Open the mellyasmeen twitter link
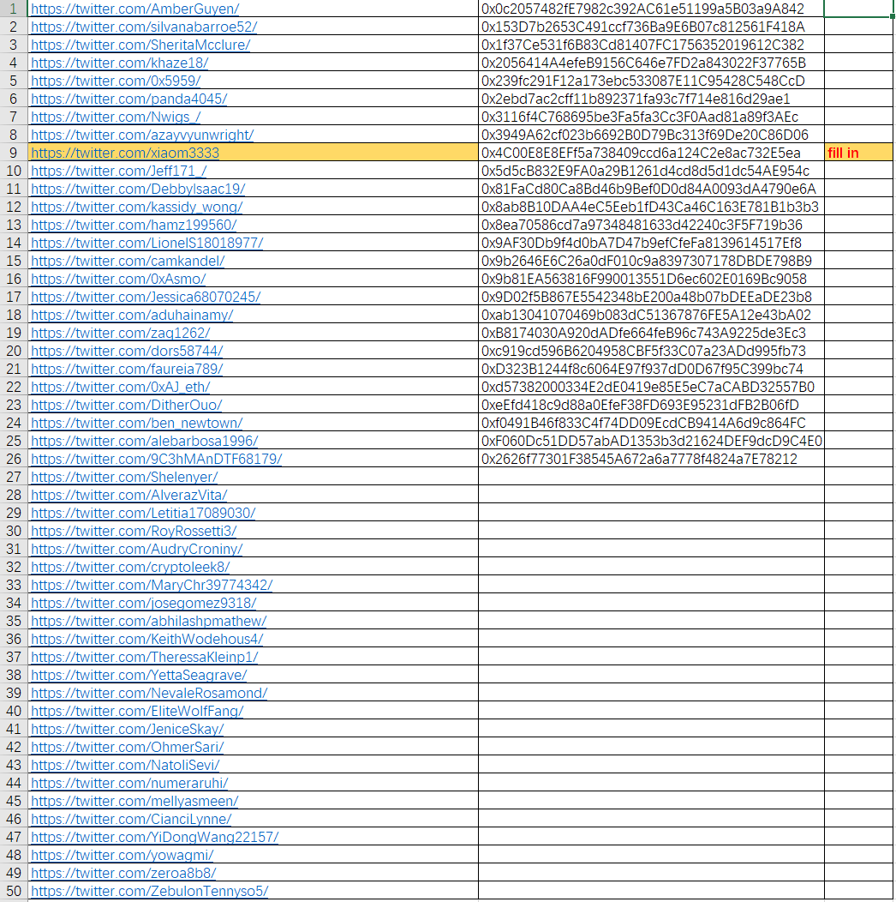The width and height of the screenshot is (896, 902). 134,802
